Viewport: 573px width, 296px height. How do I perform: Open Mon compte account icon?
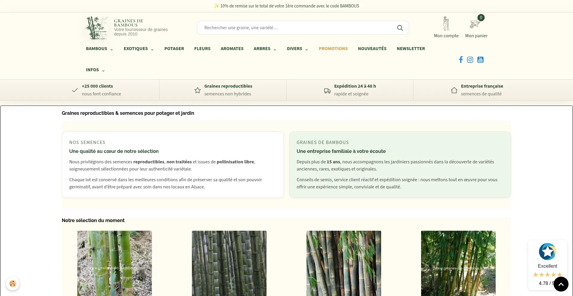click(x=446, y=24)
